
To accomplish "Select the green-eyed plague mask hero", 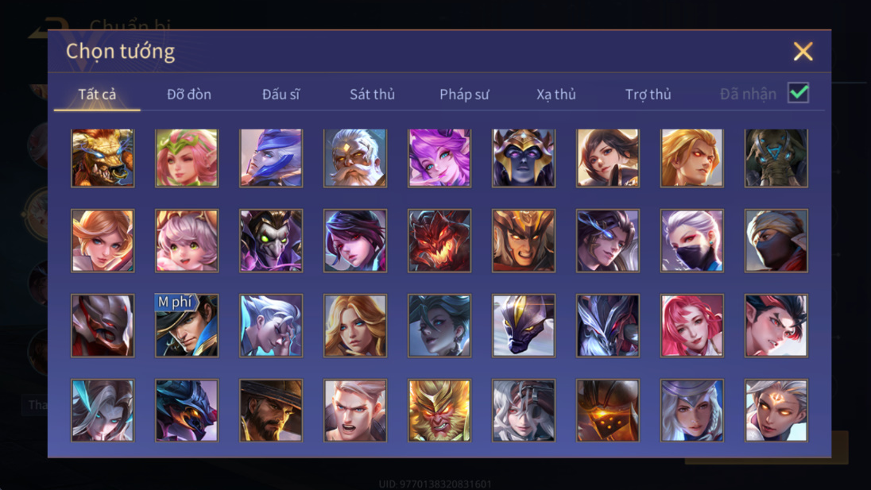I will (x=271, y=241).
